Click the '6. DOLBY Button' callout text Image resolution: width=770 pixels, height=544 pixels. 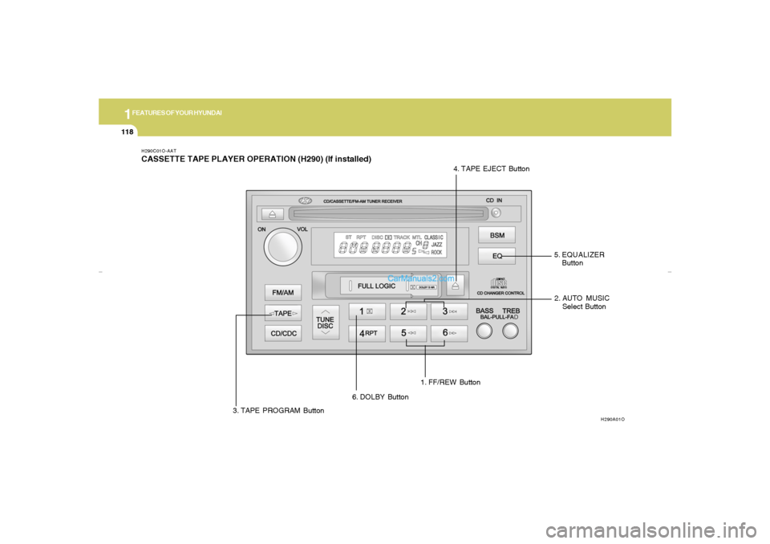coord(380,397)
